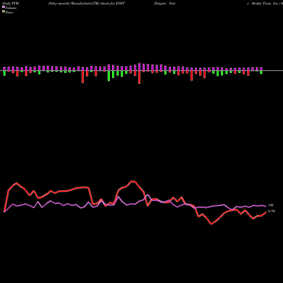Click the 'Daily PVM' title text
Viewport: 283px width, 283px height.
point(11,3)
